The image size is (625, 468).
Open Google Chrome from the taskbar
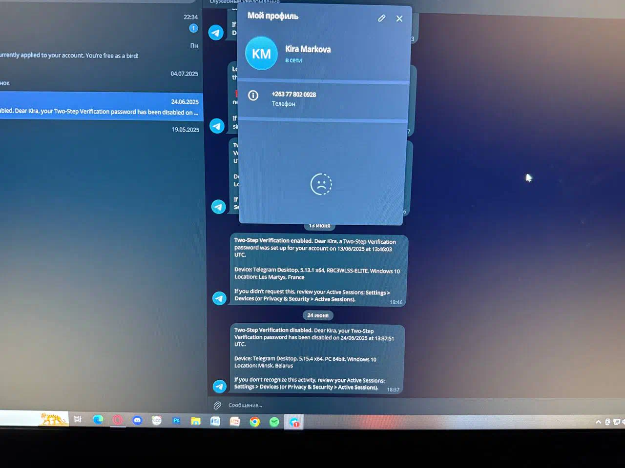254,422
